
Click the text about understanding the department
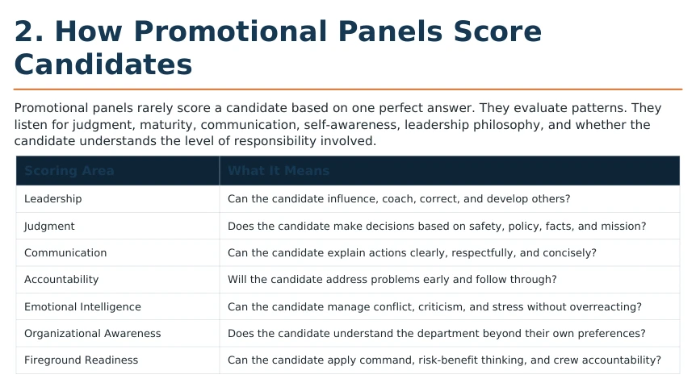pyautogui.click(x=436, y=333)
